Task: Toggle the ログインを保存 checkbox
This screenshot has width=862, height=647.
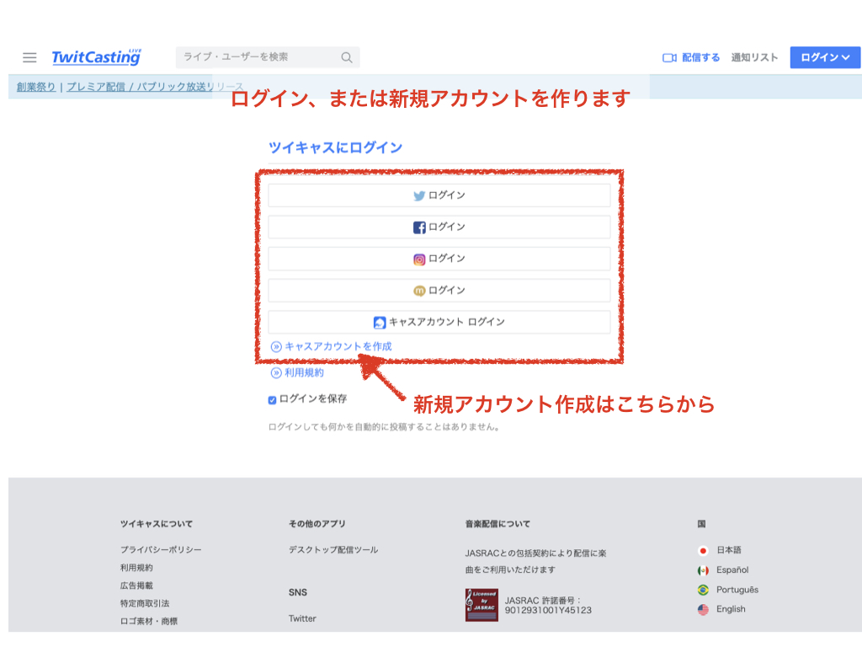Action: point(273,400)
